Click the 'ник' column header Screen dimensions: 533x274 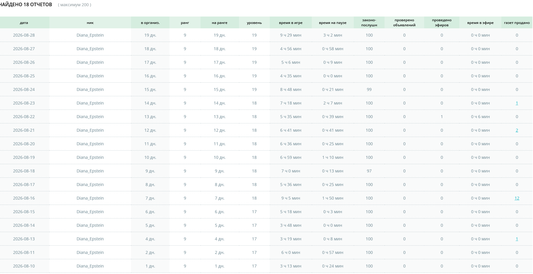pos(90,23)
